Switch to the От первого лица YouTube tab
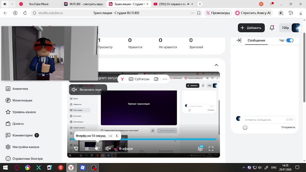 171,4
